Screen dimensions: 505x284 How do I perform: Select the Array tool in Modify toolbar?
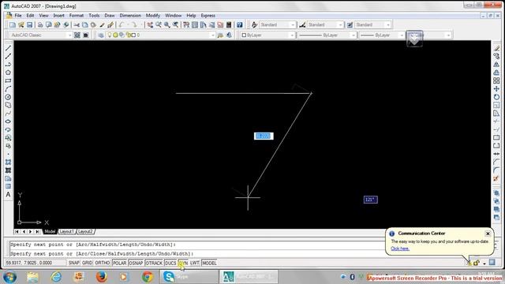496,80
